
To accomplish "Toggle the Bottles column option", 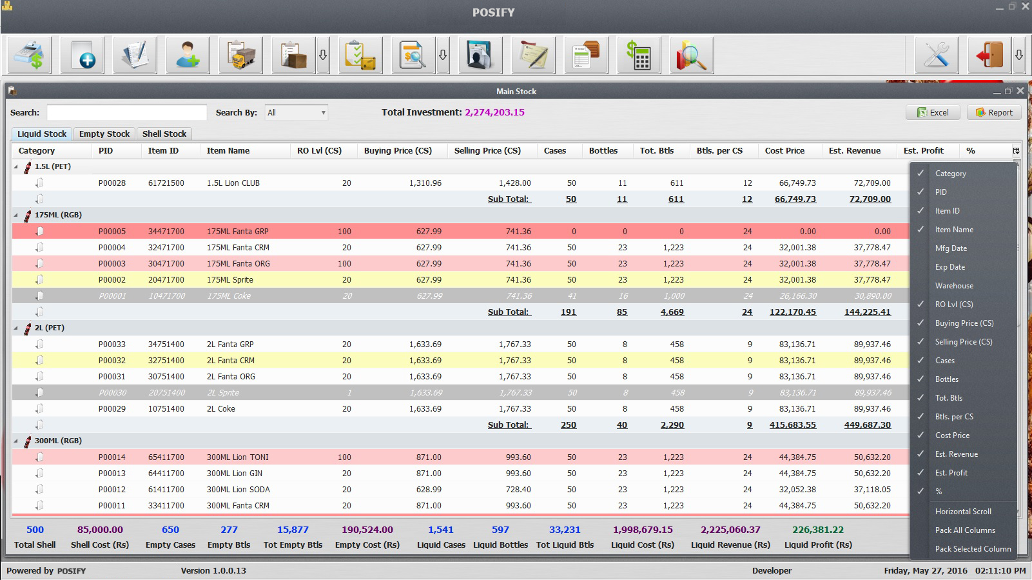I will click(x=963, y=379).
